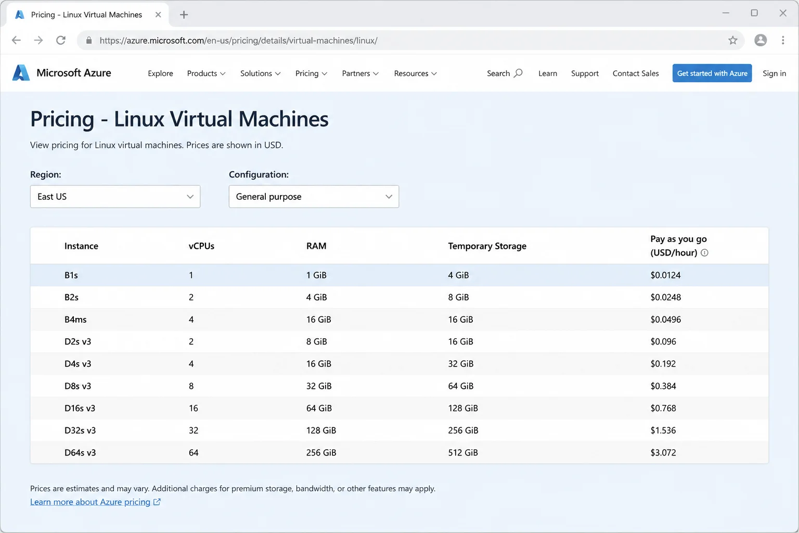The height and width of the screenshot is (533, 799).
Task: Select the D8s v3 instance name
Action: pos(78,386)
